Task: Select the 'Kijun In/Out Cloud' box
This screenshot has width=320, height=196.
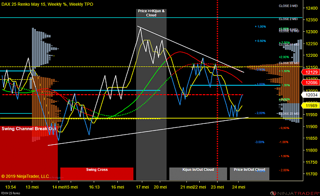Action: [x=198, y=174]
